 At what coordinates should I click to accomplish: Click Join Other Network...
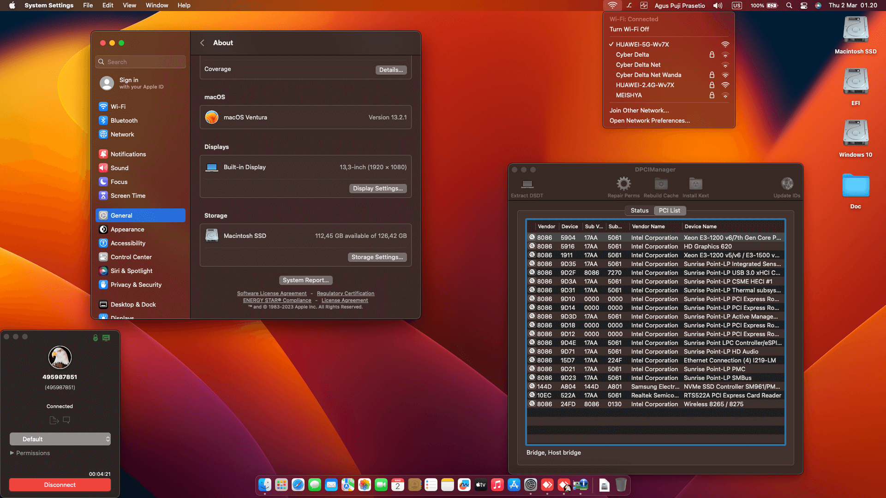pos(639,110)
